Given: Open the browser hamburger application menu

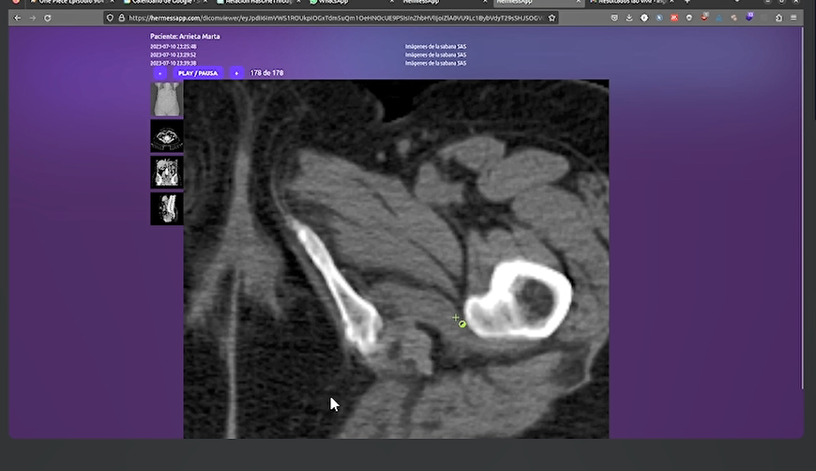Looking at the screenshot, I should tap(793, 18).
